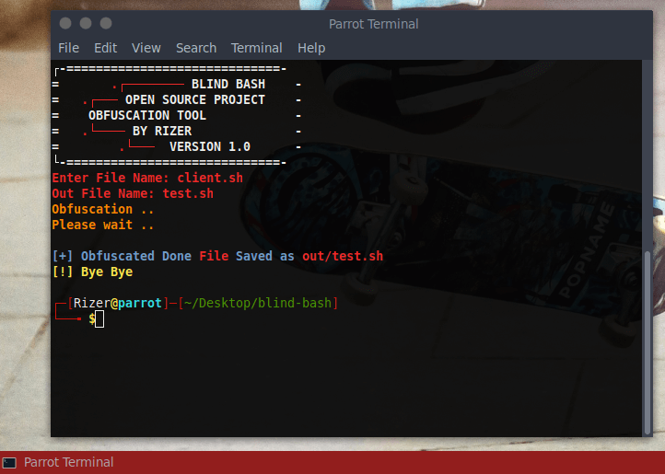Click the third round window control button
This screenshot has width=665, height=474.
(x=106, y=23)
